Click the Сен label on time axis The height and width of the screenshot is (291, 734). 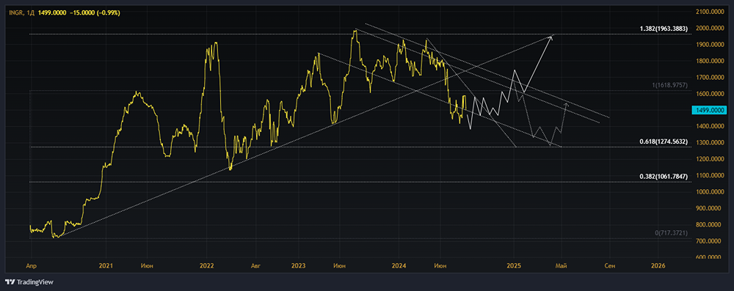(609, 266)
